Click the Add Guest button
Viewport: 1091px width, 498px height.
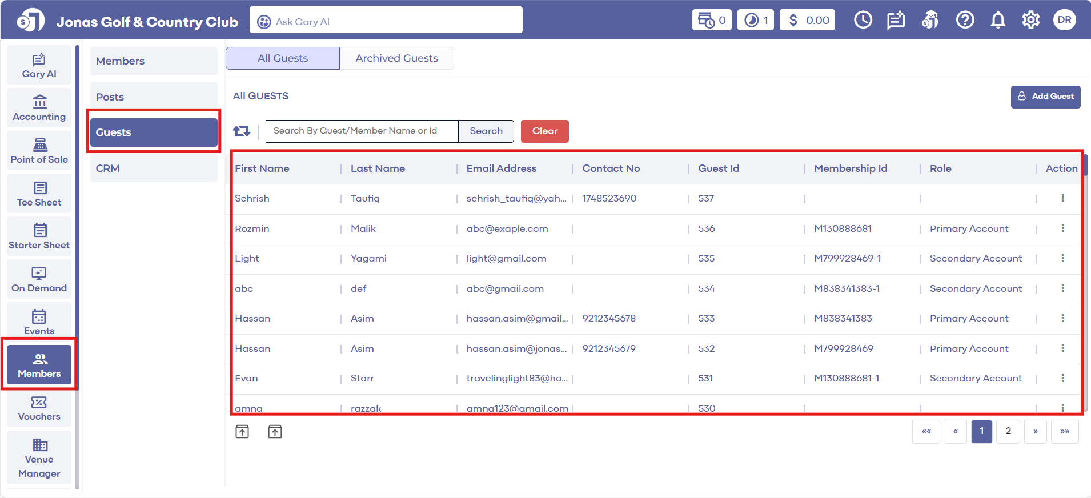point(1045,97)
